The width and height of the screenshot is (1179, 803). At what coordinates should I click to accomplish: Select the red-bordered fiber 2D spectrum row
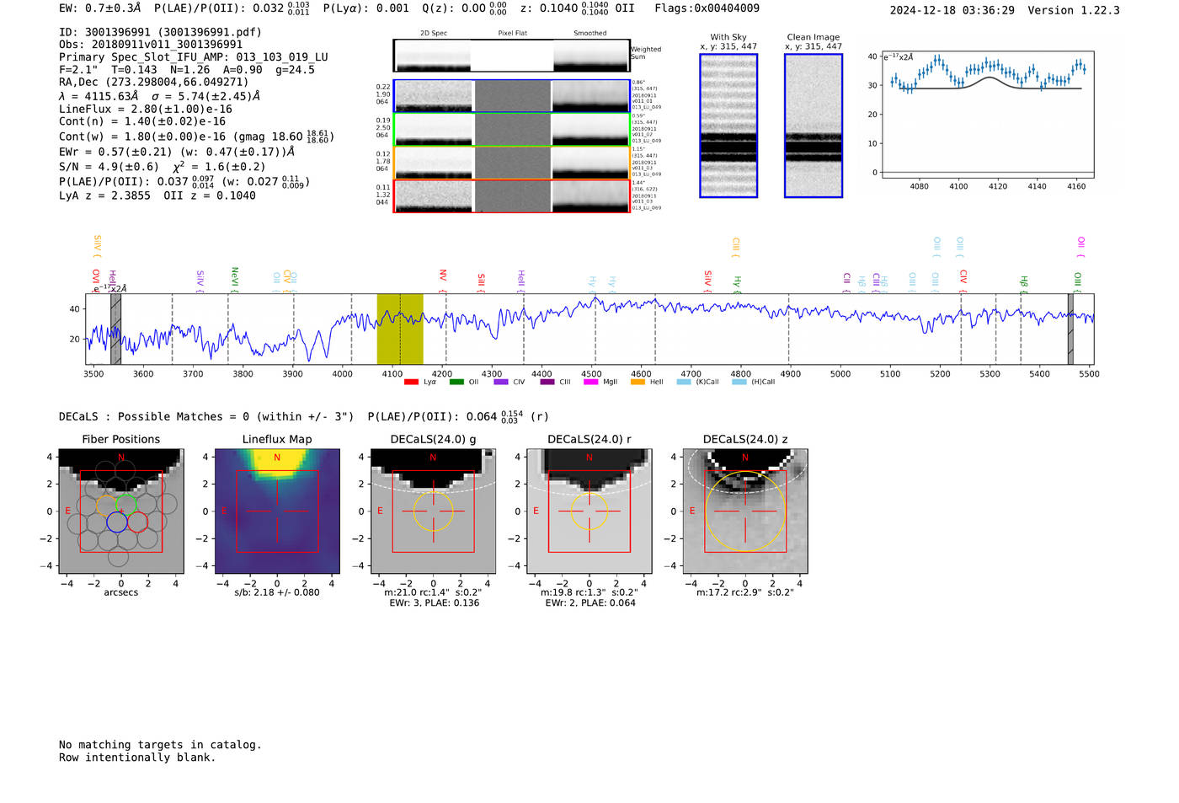point(511,195)
